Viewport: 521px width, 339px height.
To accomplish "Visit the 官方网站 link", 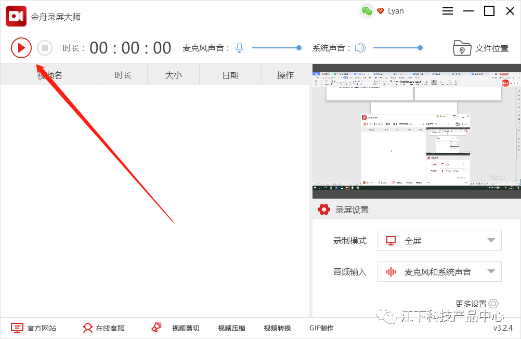I will pyautogui.click(x=42, y=329).
